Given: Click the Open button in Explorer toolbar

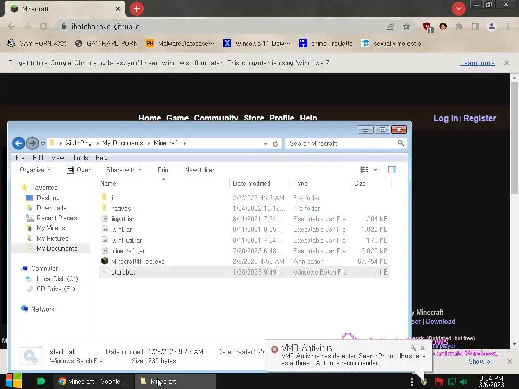Looking at the screenshot, I should 79,170.
